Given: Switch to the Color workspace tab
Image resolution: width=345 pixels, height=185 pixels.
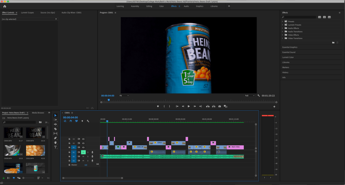Looking at the screenshot, I should click(x=162, y=6).
